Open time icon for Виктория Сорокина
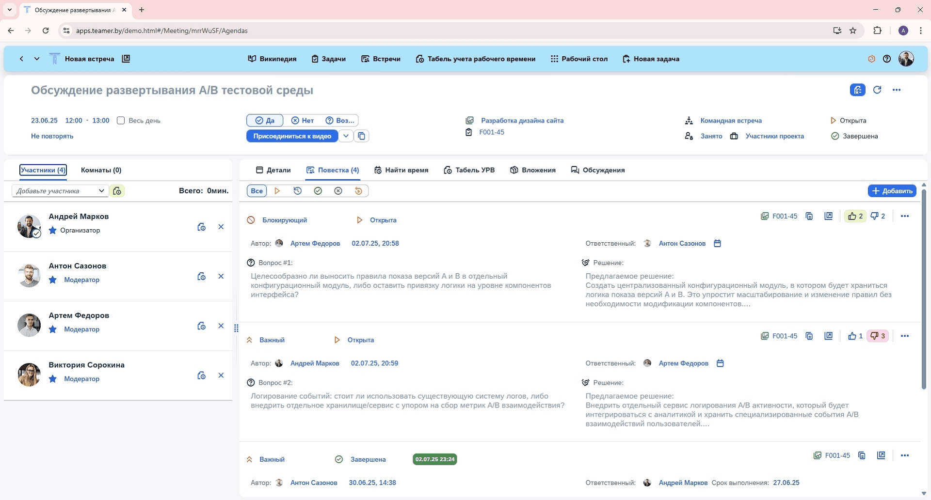 (x=202, y=375)
